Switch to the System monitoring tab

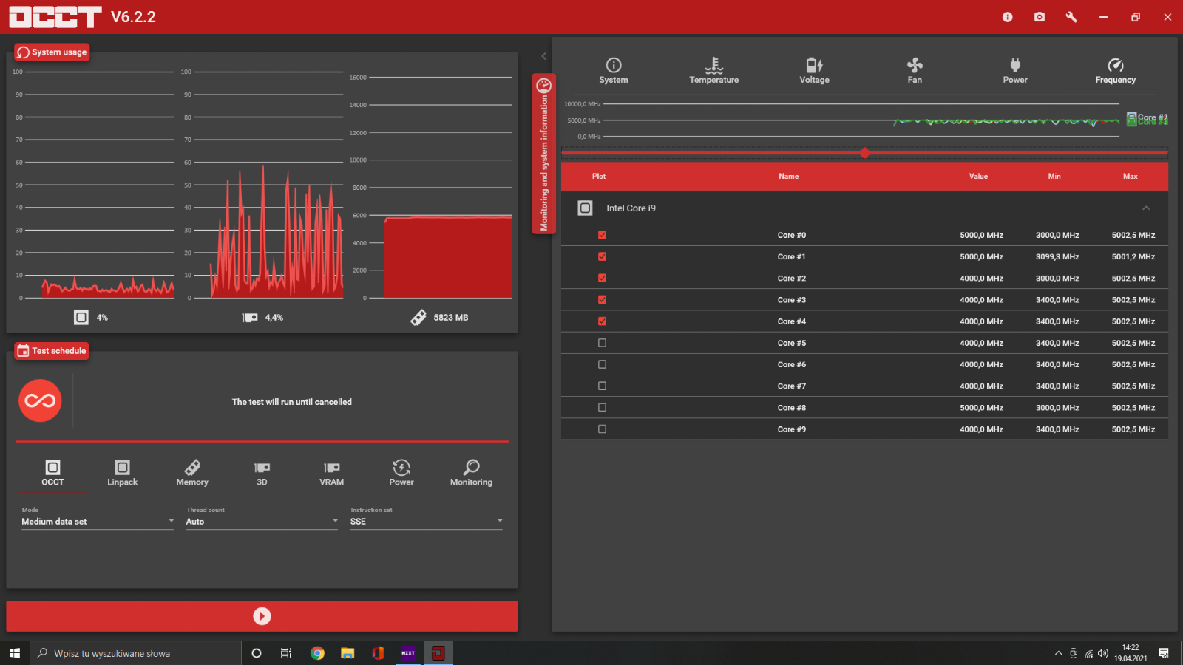tap(614, 71)
